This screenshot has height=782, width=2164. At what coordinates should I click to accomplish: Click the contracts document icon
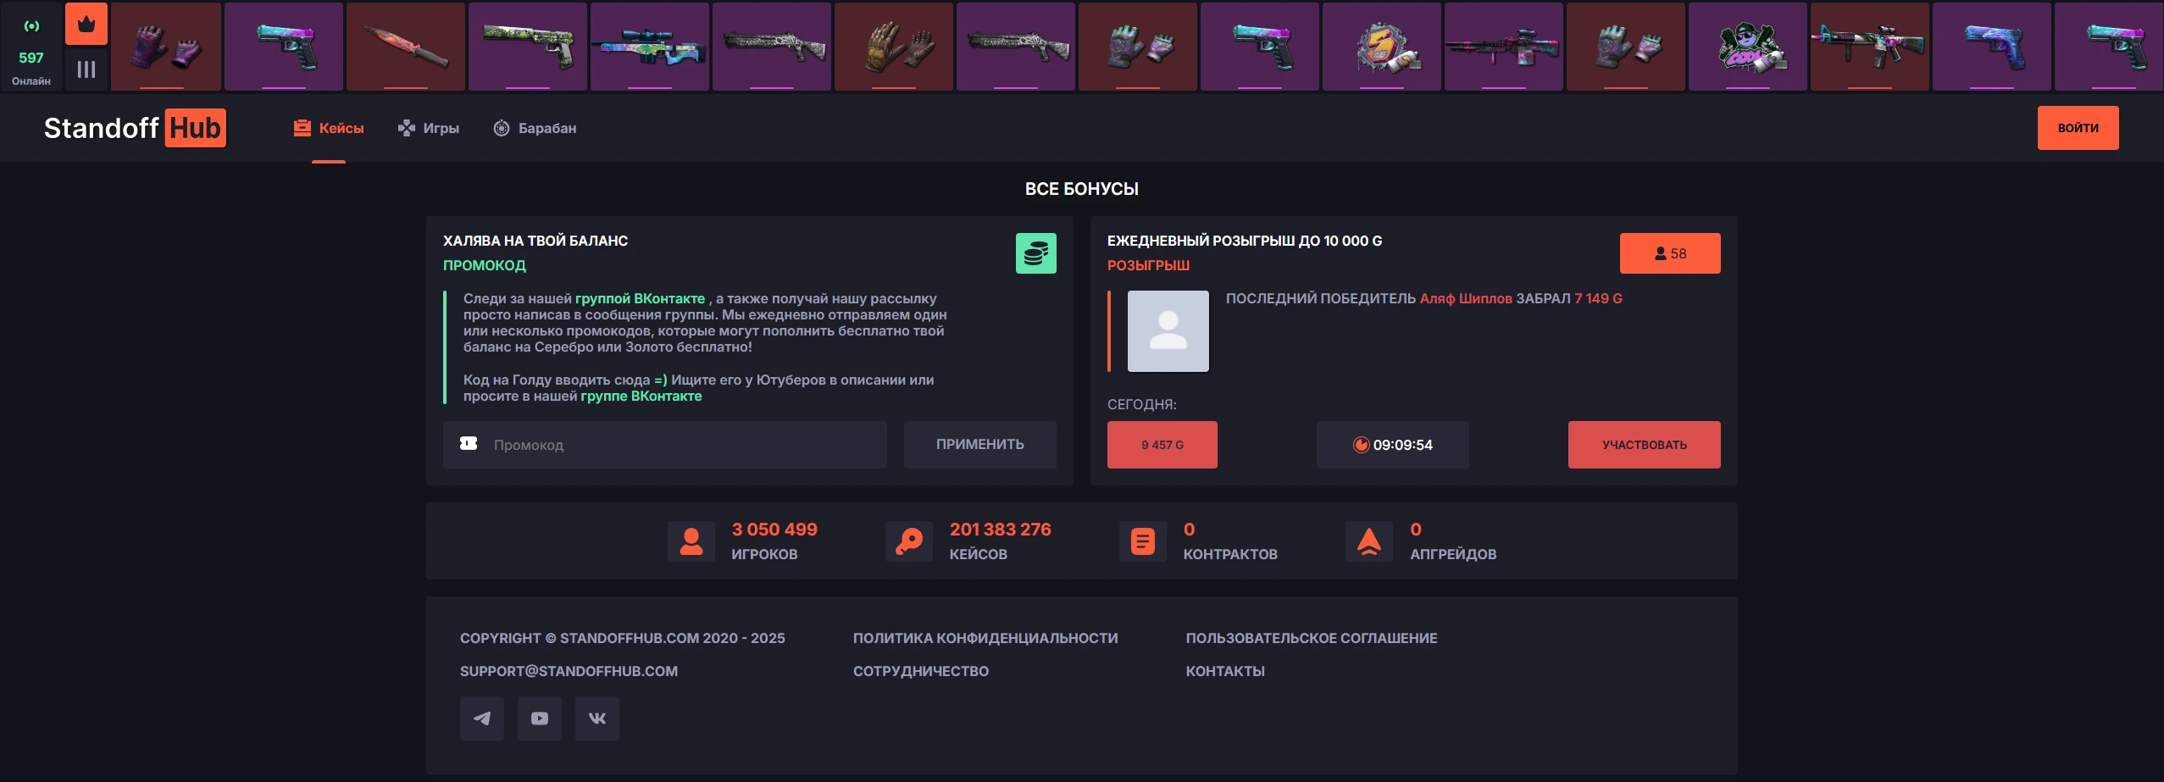[1143, 541]
